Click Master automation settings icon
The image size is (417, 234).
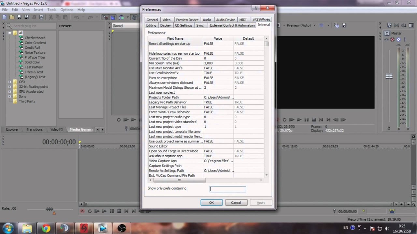pos(387,39)
